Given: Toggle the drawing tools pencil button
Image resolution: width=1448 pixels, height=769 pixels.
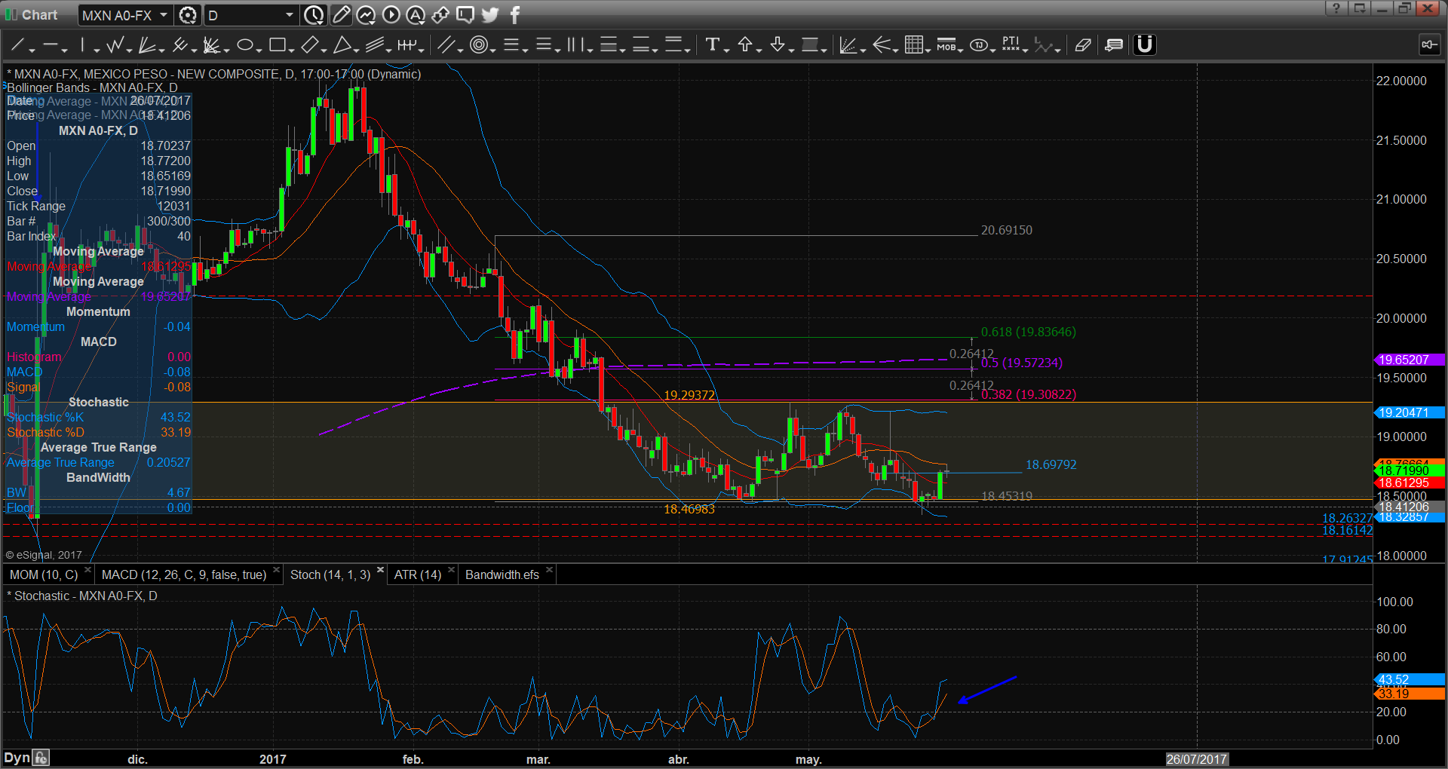Looking at the screenshot, I should click(x=341, y=15).
